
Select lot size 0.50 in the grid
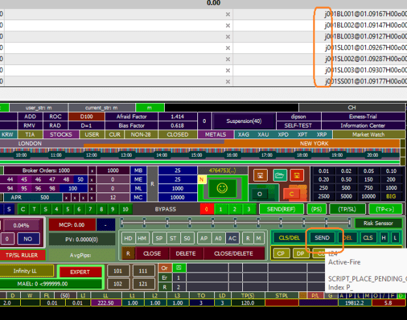346,180
